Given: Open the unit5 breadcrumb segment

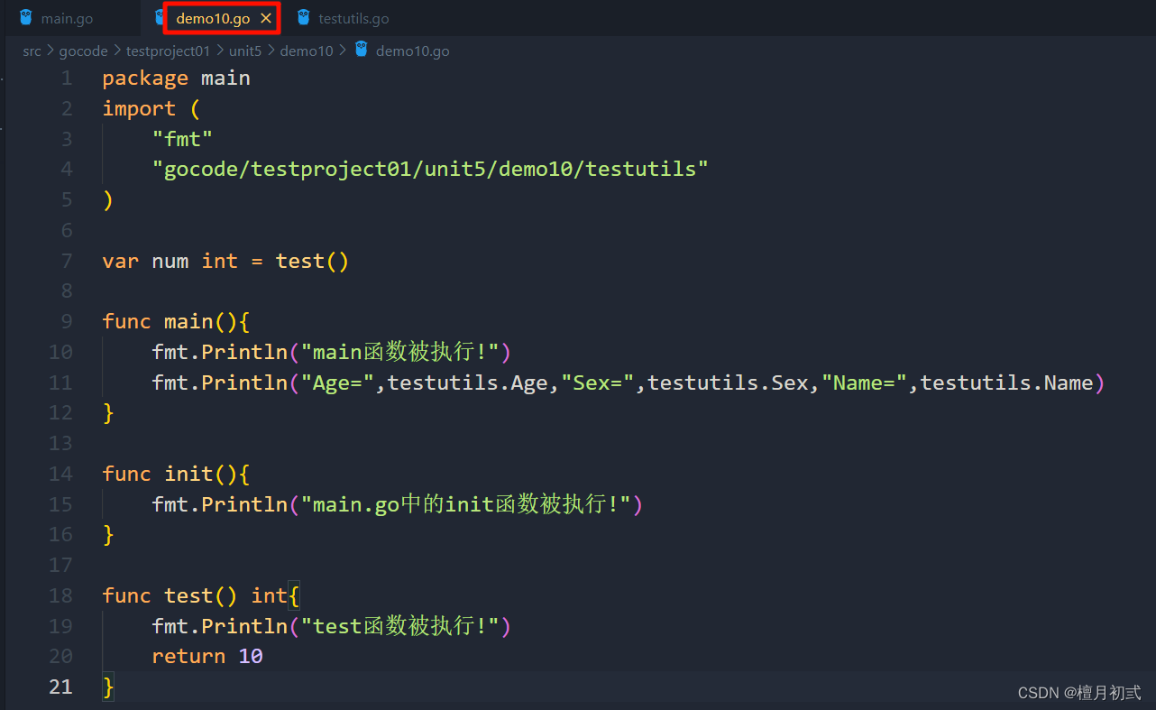Looking at the screenshot, I should pyautogui.click(x=244, y=51).
